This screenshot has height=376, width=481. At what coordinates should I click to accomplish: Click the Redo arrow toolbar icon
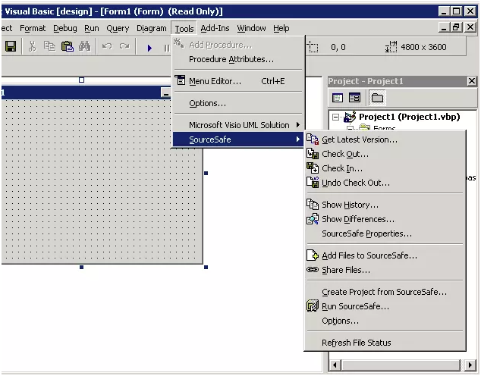[x=124, y=46]
